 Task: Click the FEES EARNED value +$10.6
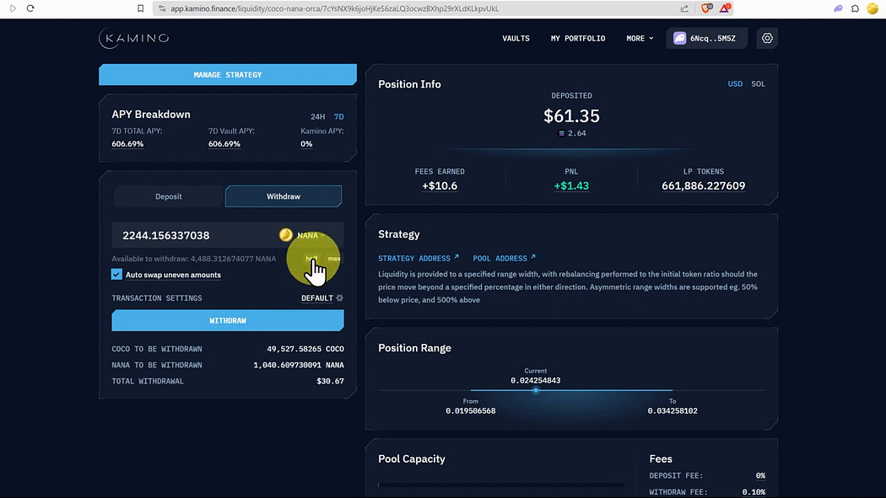click(x=440, y=185)
